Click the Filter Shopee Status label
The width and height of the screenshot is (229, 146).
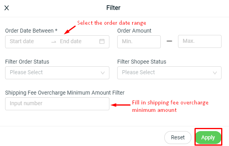coord(142,62)
